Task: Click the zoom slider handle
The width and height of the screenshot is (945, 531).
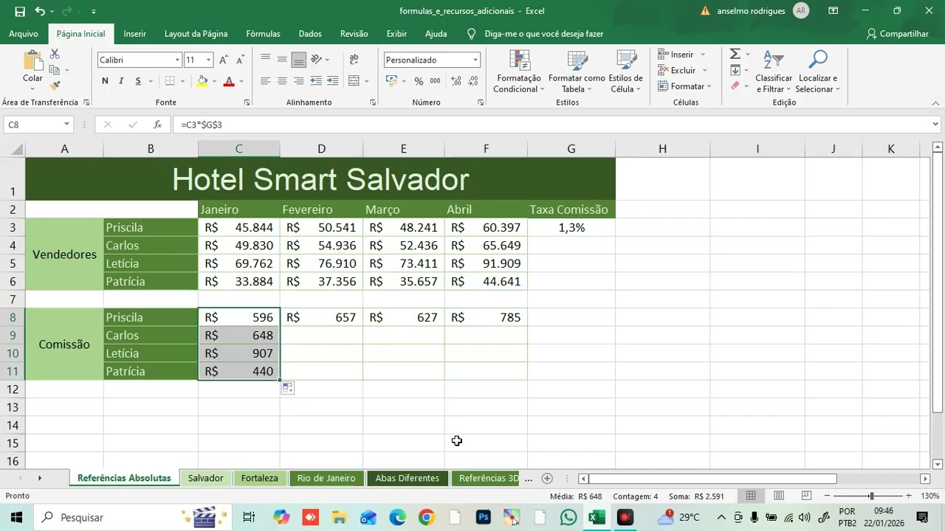Action: click(x=871, y=496)
